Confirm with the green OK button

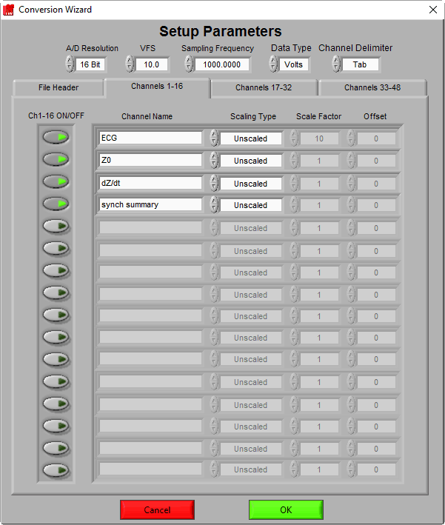click(286, 509)
